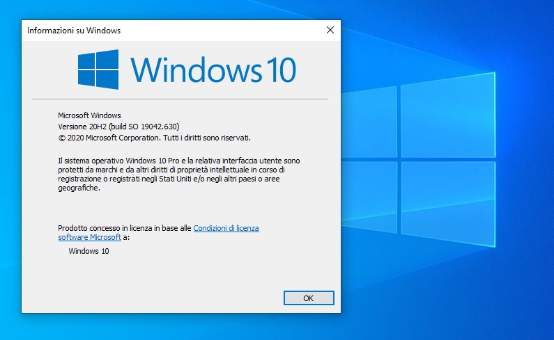Select the 'Microsoft Windows' text line

[x=89, y=115]
